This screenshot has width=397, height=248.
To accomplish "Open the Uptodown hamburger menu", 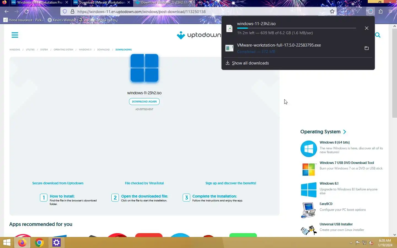I will [15, 35].
